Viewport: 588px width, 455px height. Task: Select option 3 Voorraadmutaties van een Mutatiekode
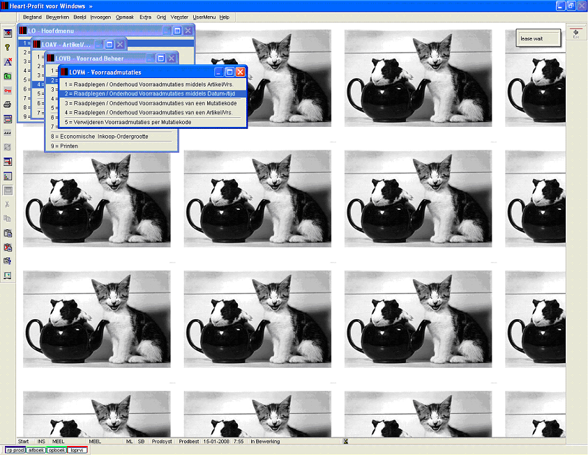click(153, 103)
